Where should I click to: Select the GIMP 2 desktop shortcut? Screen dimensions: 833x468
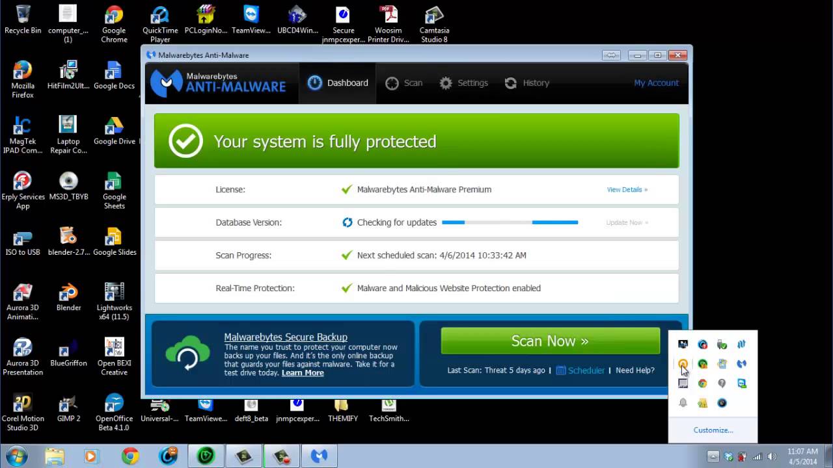(68, 408)
